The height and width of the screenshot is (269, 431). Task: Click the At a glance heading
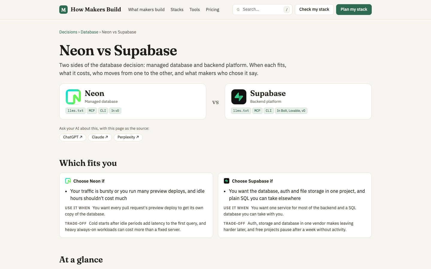(x=81, y=259)
